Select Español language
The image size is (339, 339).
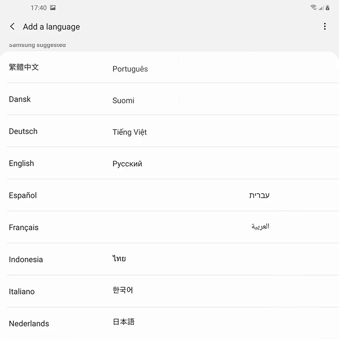click(x=23, y=195)
